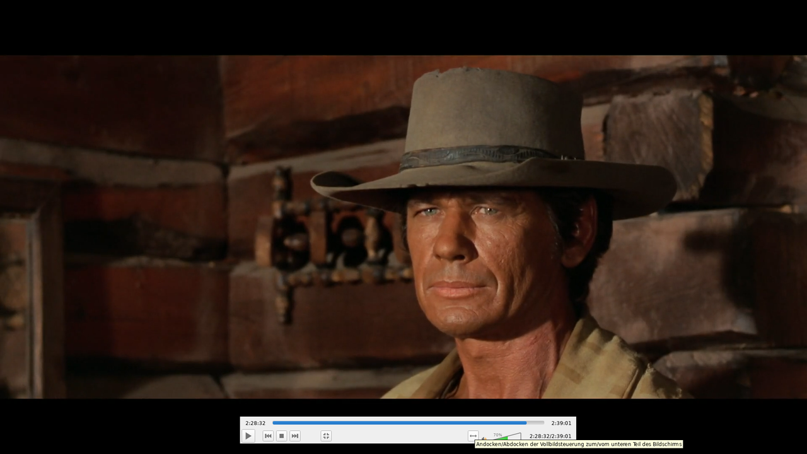Click the elapsed time 2:28:32 label

point(255,423)
